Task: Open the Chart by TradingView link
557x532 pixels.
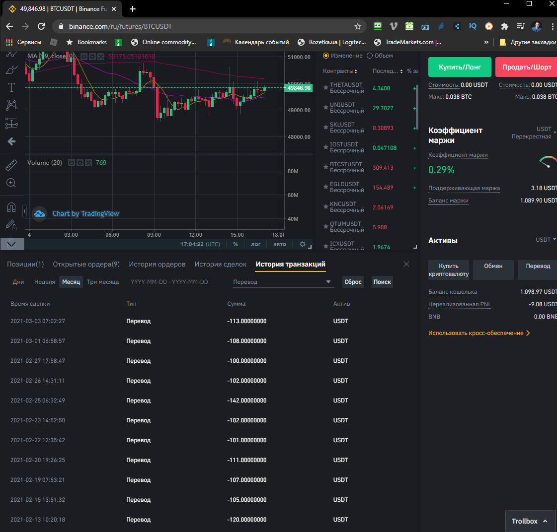Action: click(85, 214)
